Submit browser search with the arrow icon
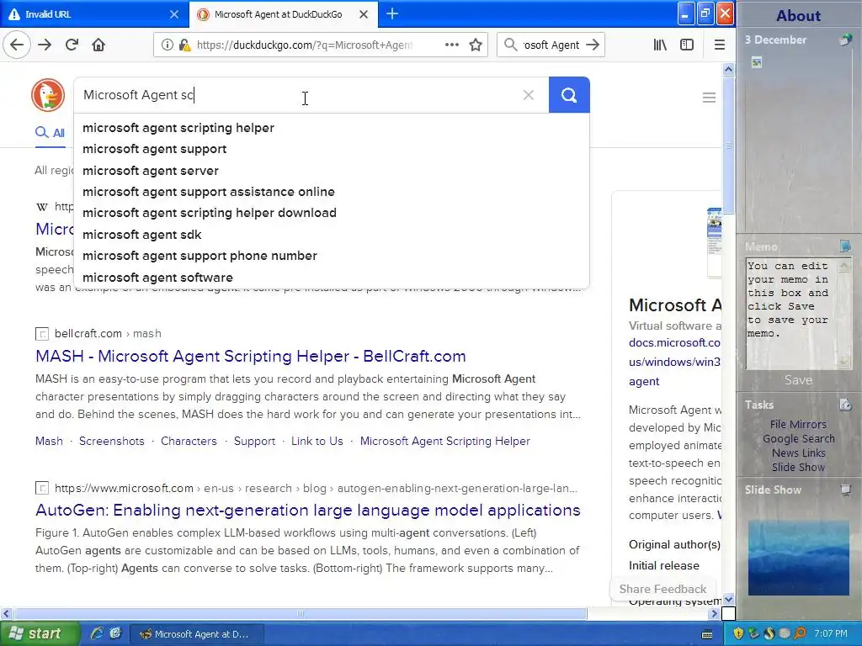Screen dimensions: 862x646 tap(593, 45)
